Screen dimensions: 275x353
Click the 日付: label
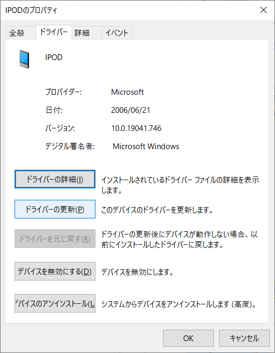[54, 110]
